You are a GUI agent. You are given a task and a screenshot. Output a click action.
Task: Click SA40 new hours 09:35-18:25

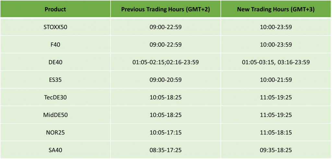(x=276, y=149)
